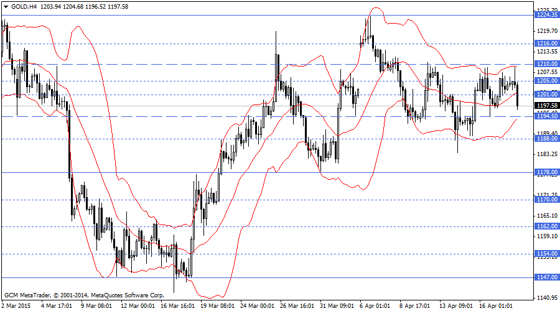
Task: Select the 1194.50 support level label
Action: coord(546,116)
